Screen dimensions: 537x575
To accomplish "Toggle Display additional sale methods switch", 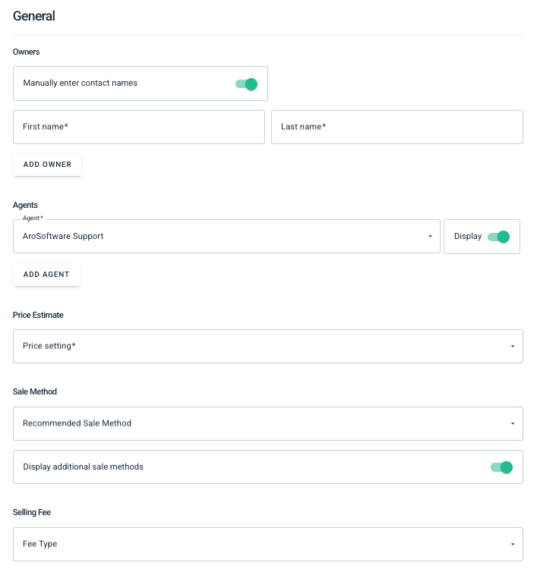I will pos(501,467).
